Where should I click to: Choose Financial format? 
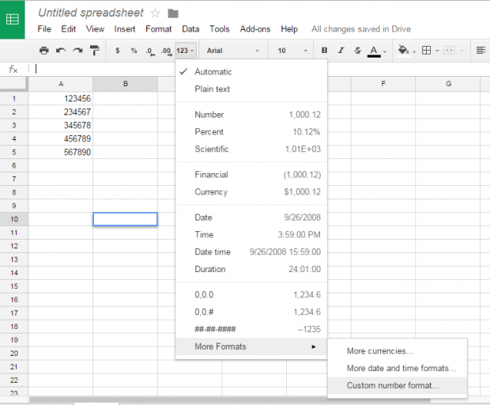pyautogui.click(x=251, y=175)
